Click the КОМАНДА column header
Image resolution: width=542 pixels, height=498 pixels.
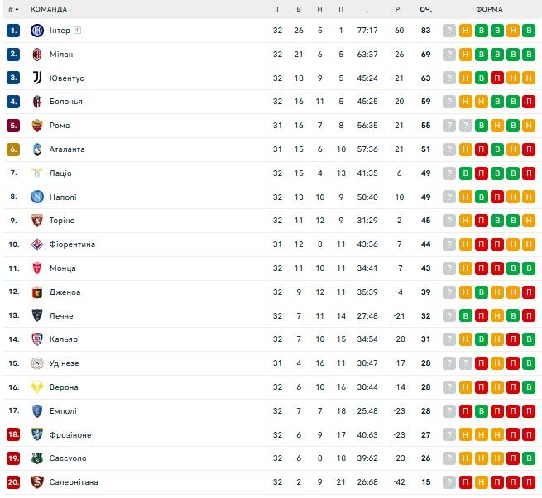click(x=49, y=9)
